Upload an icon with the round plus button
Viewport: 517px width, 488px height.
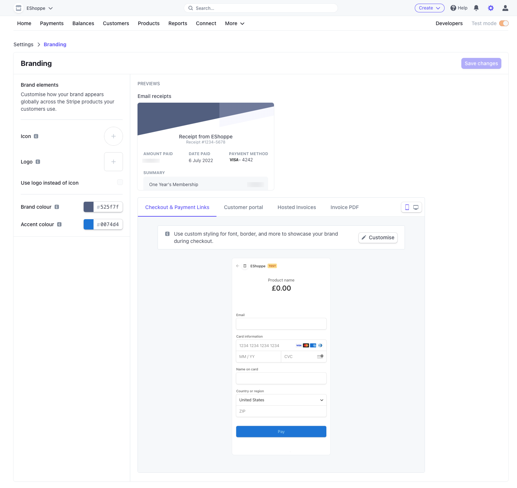pos(114,136)
